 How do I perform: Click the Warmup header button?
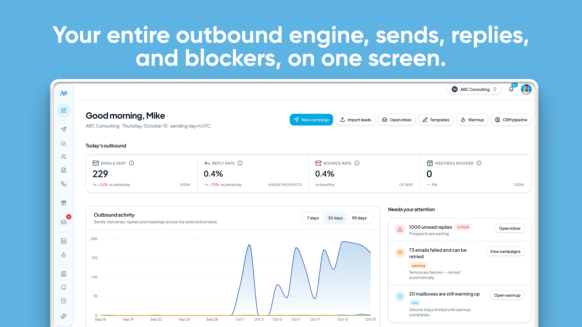[472, 120]
